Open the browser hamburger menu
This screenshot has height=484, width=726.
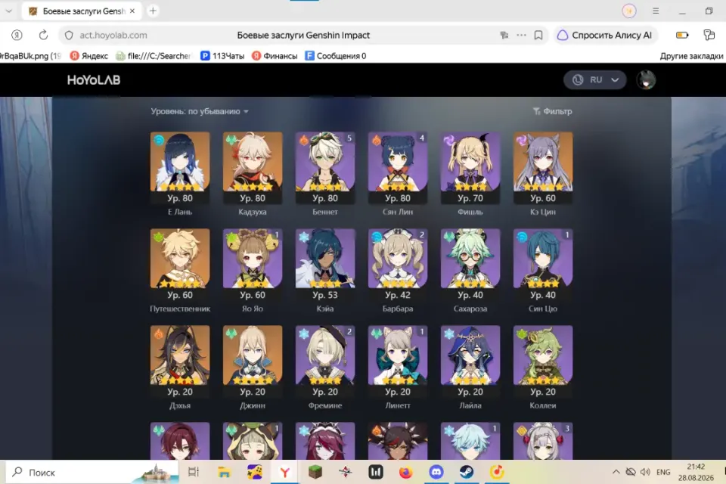coord(656,11)
